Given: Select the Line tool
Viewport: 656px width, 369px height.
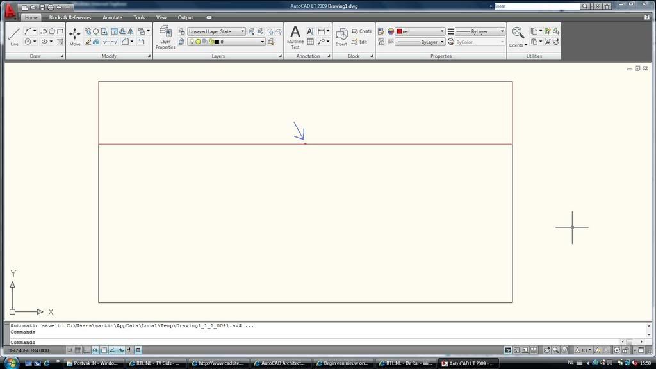Looking at the screenshot, I should (x=14, y=37).
